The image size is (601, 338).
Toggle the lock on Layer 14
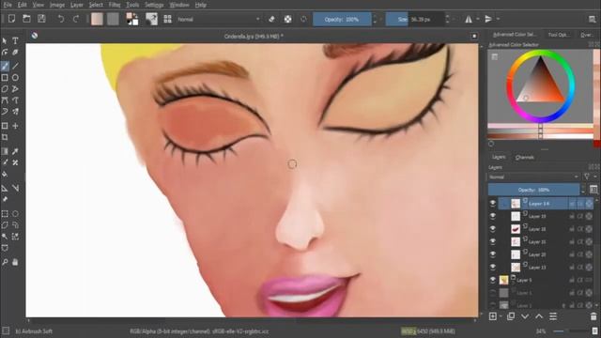coord(572,204)
